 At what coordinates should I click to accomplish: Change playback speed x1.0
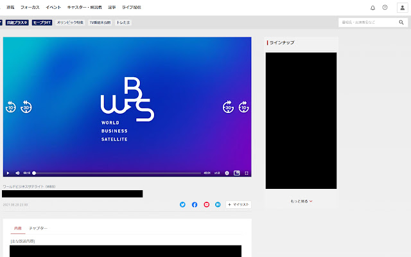217,173
